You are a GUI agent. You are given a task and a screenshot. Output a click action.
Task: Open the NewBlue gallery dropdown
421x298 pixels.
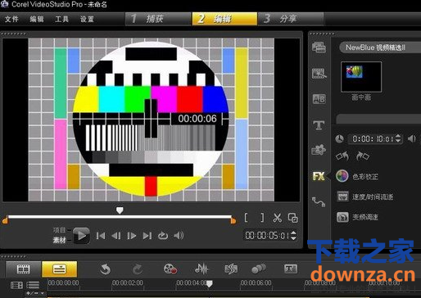click(380, 47)
